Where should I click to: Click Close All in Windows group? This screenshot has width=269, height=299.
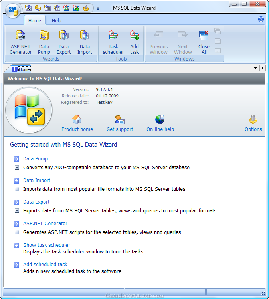click(204, 42)
